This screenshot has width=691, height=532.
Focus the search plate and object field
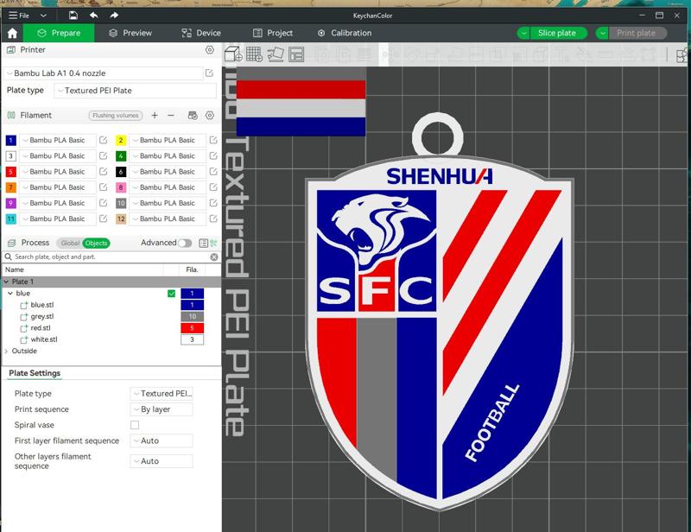tap(111, 257)
